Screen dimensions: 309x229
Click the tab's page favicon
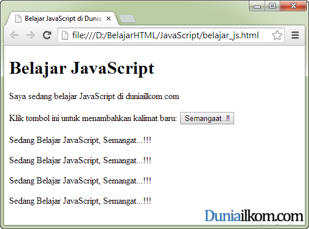pyautogui.click(x=19, y=19)
